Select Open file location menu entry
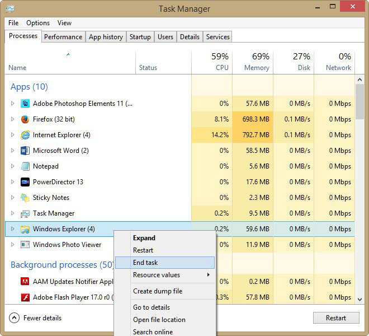The image size is (369, 336). tap(165, 320)
